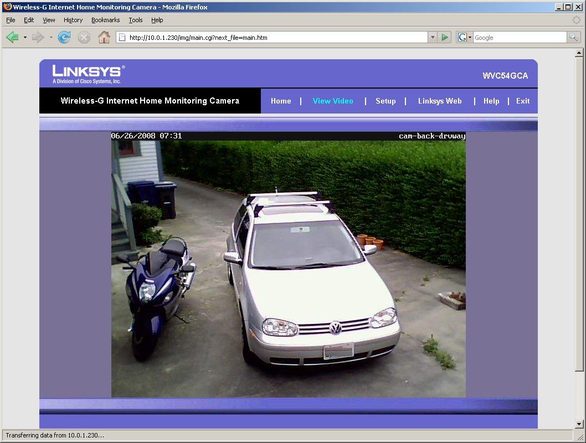Click the search magnifier icon
This screenshot has height=443, width=586.
click(573, 37)
